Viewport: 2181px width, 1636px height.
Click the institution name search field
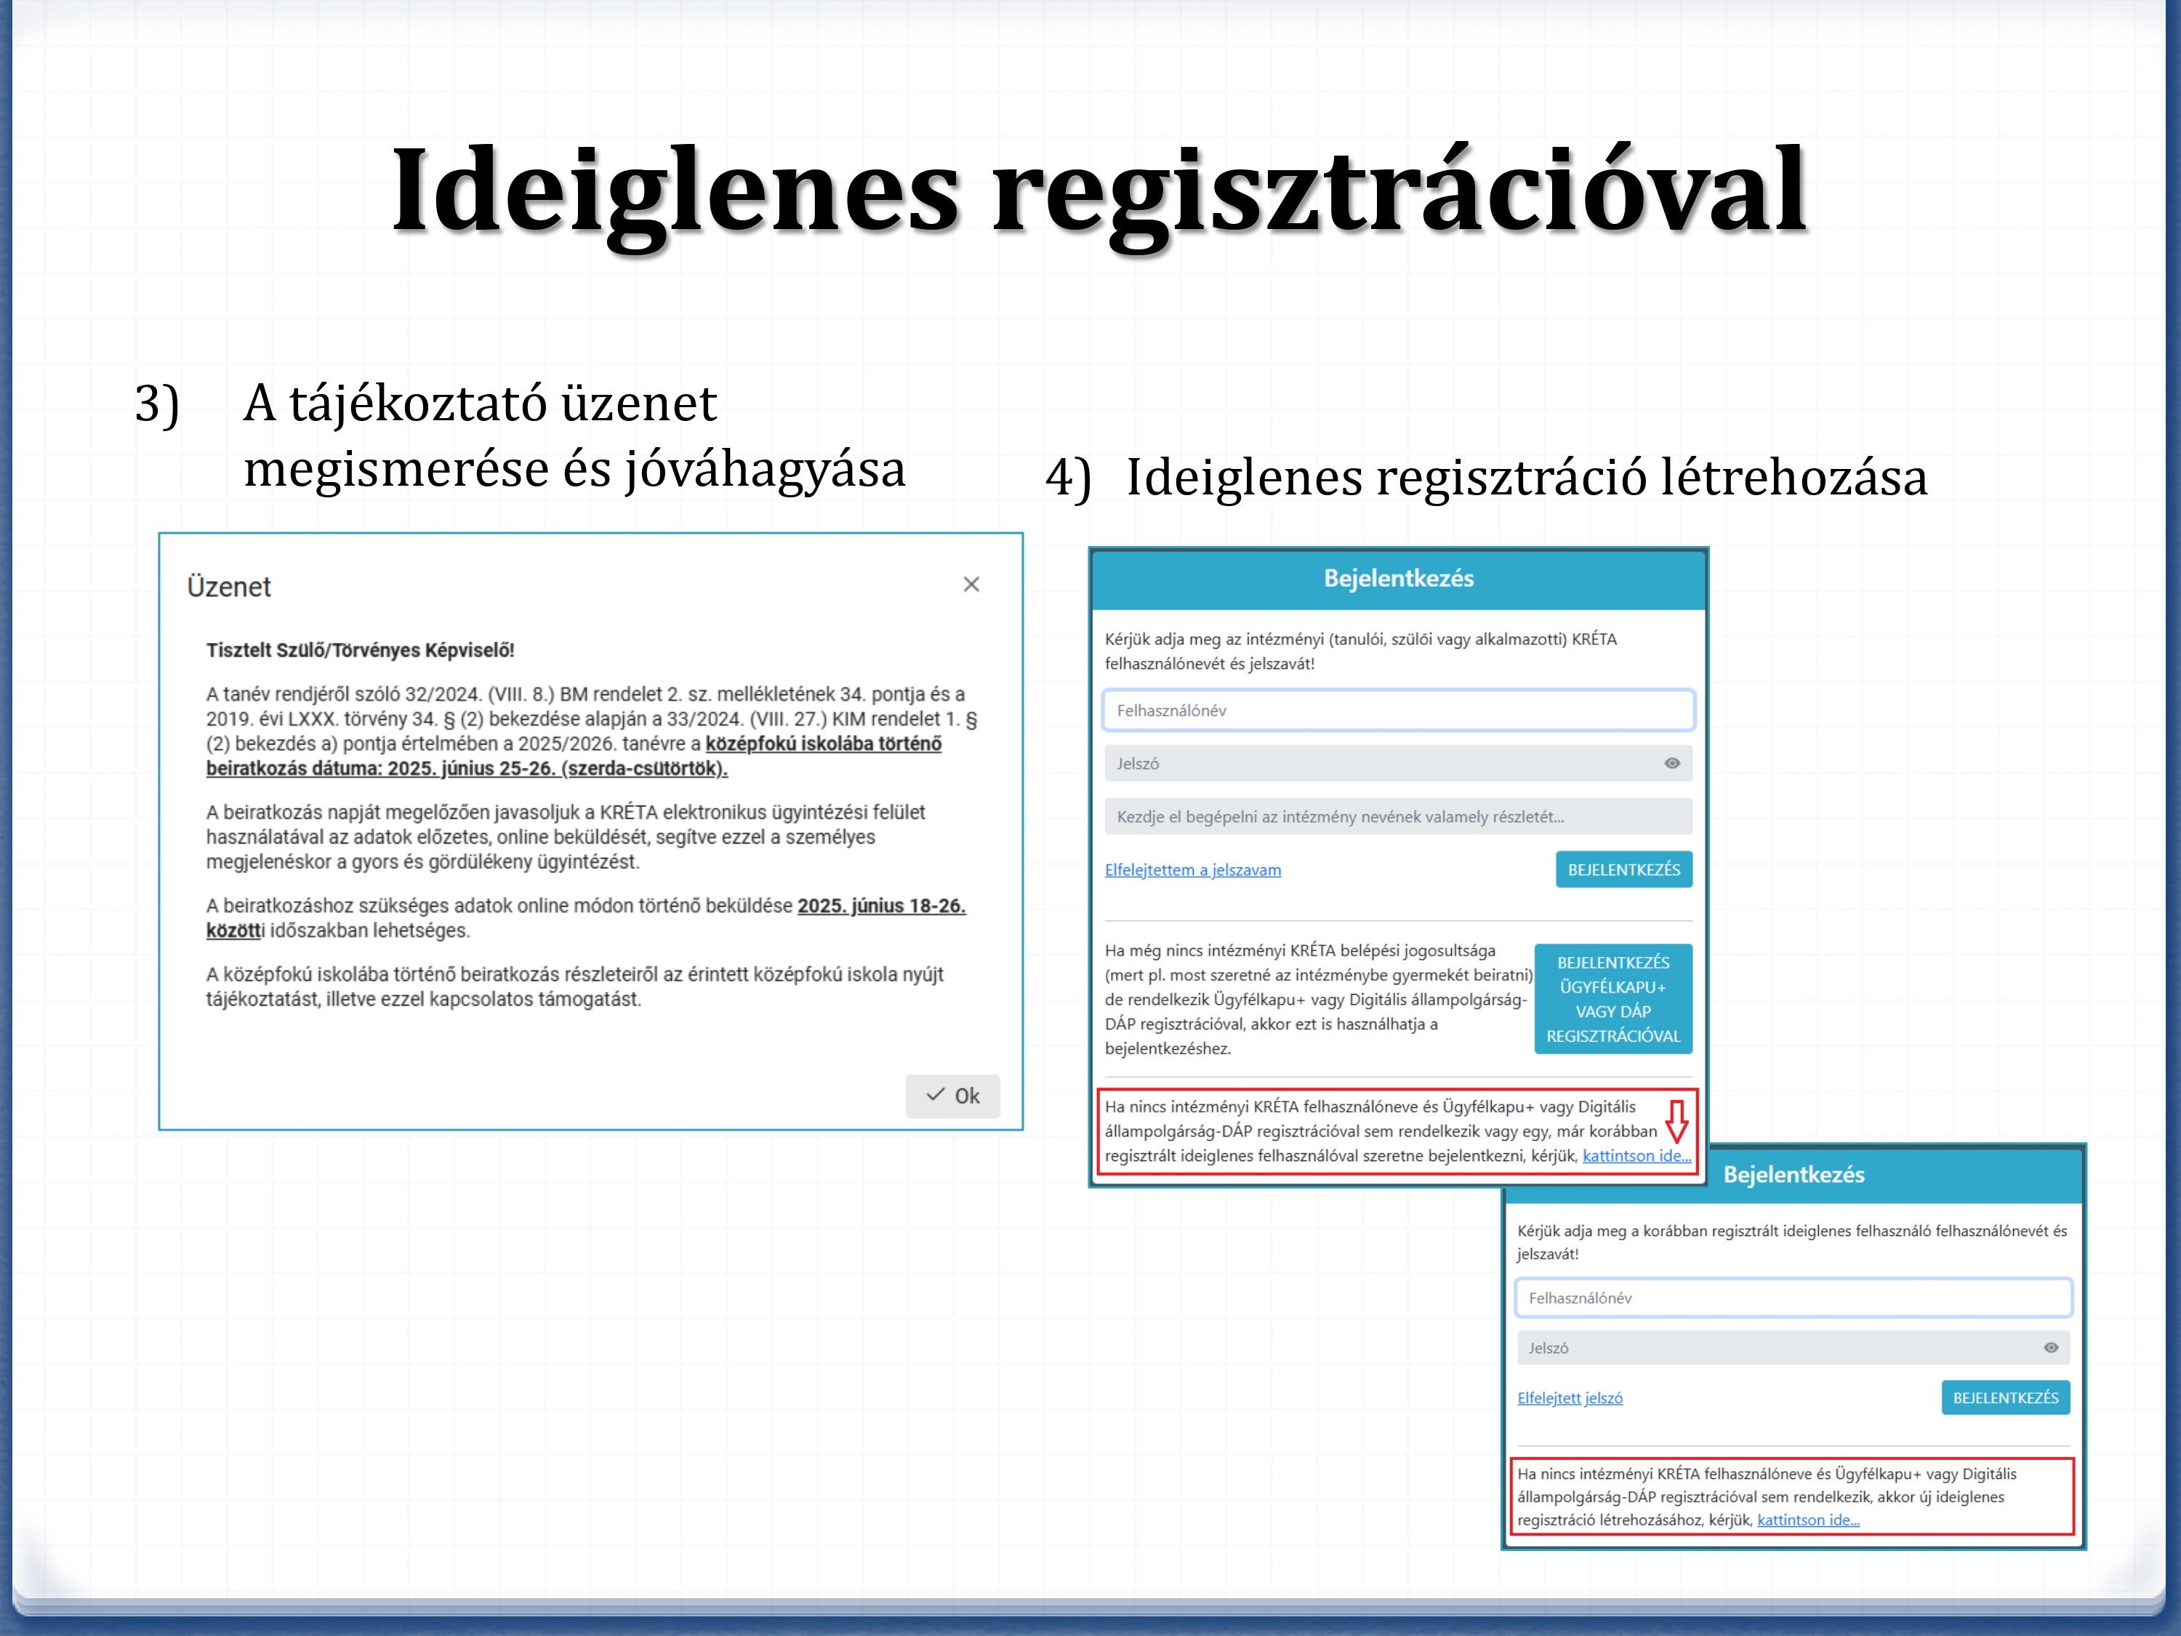1398,817
